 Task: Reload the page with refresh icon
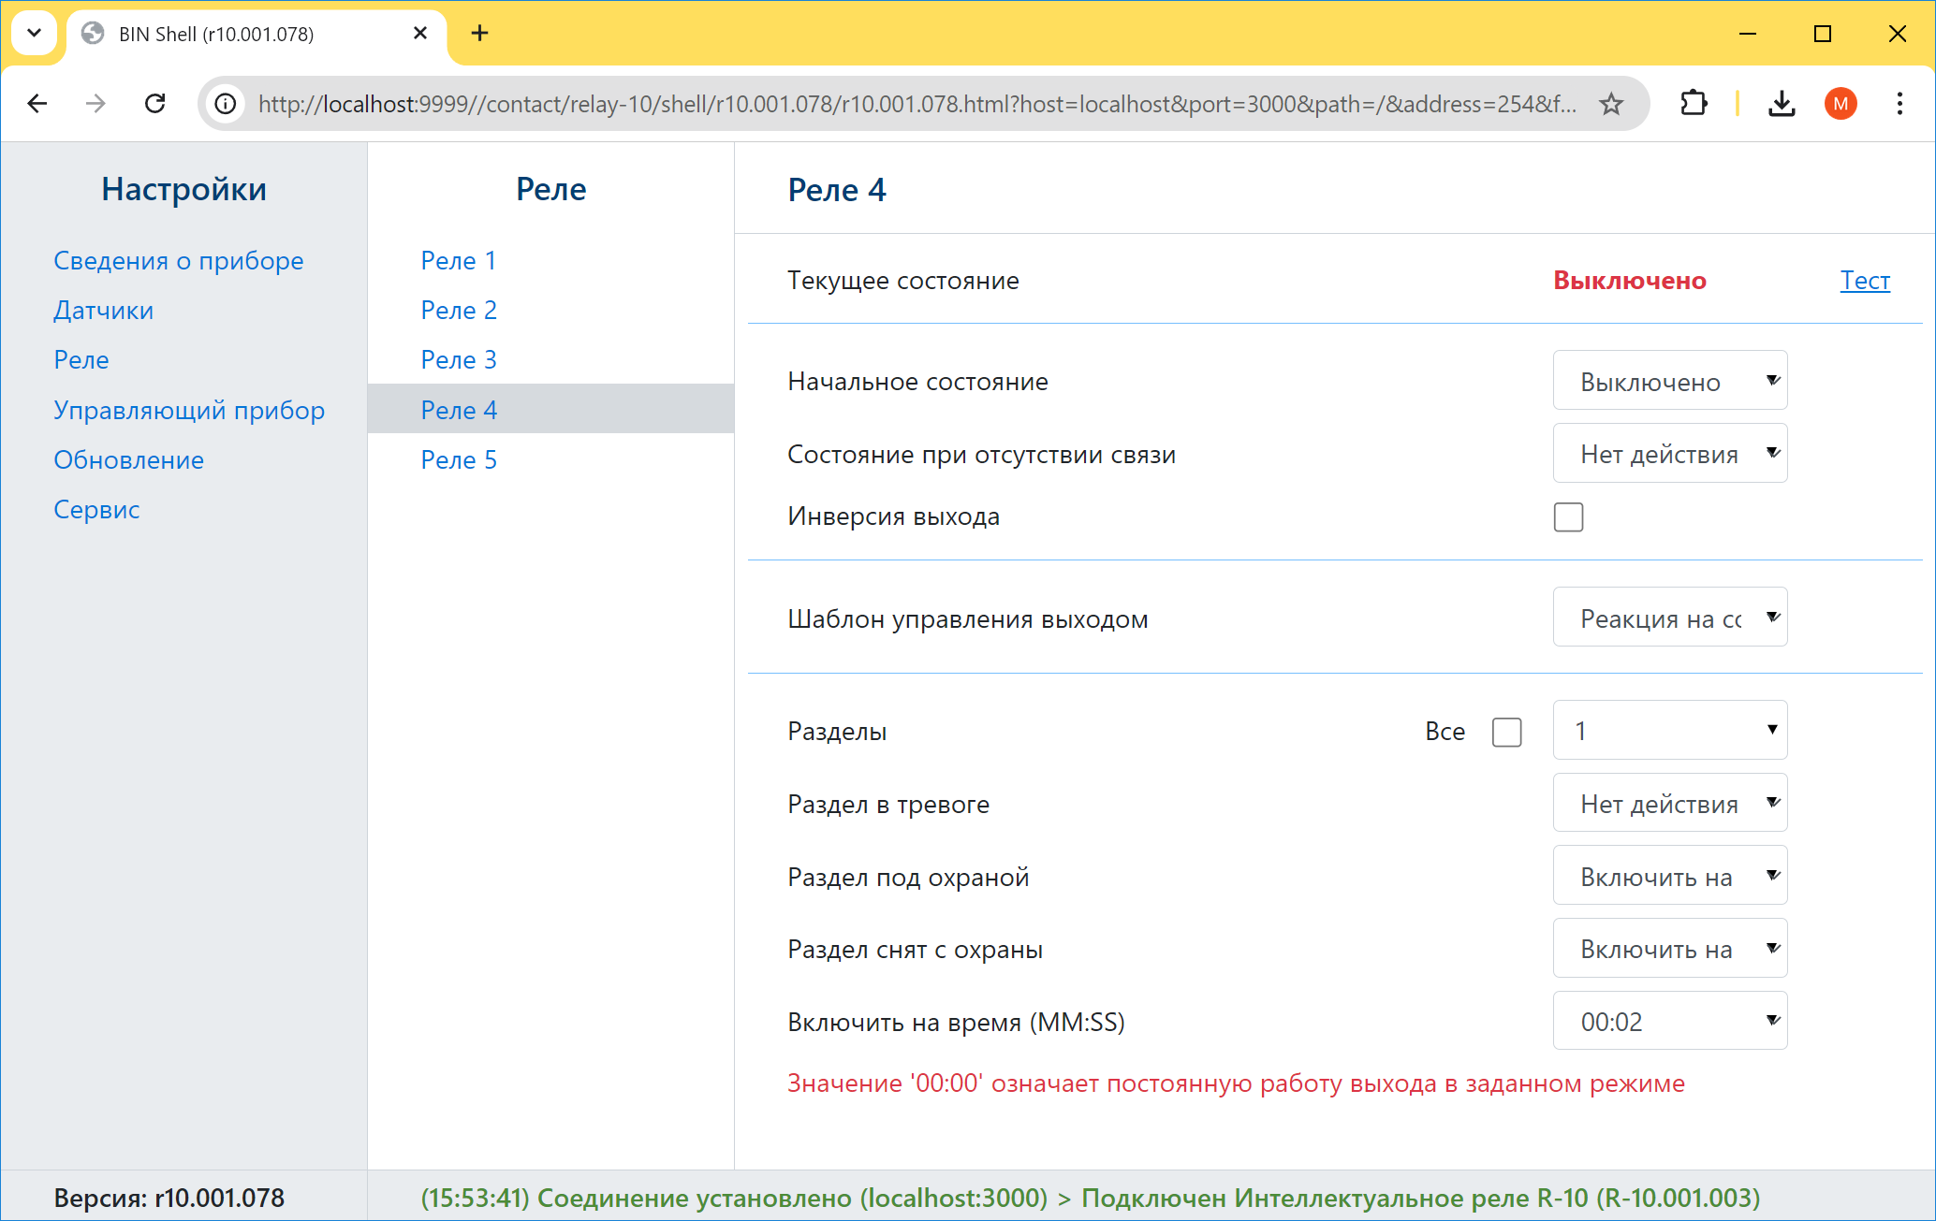[155, 104]
